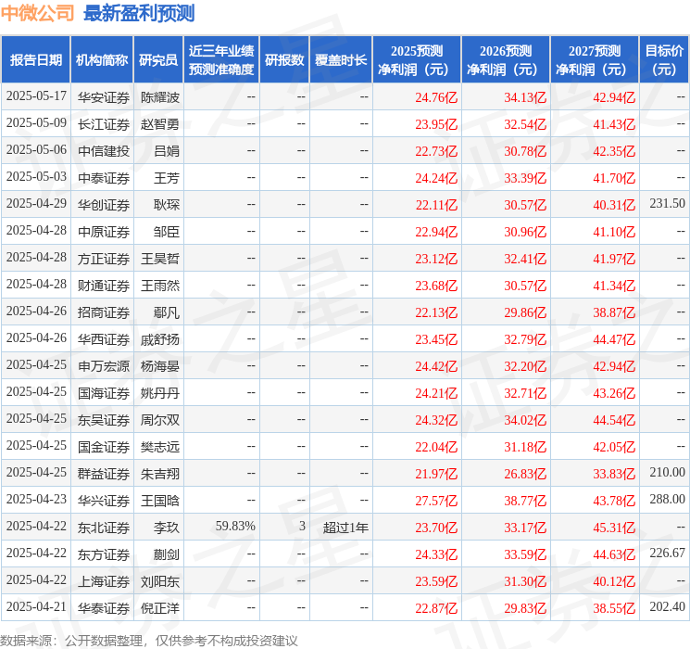Select the 国海证券 institution cell
This screenshot has height=649, width=690.
click(104, 393)
